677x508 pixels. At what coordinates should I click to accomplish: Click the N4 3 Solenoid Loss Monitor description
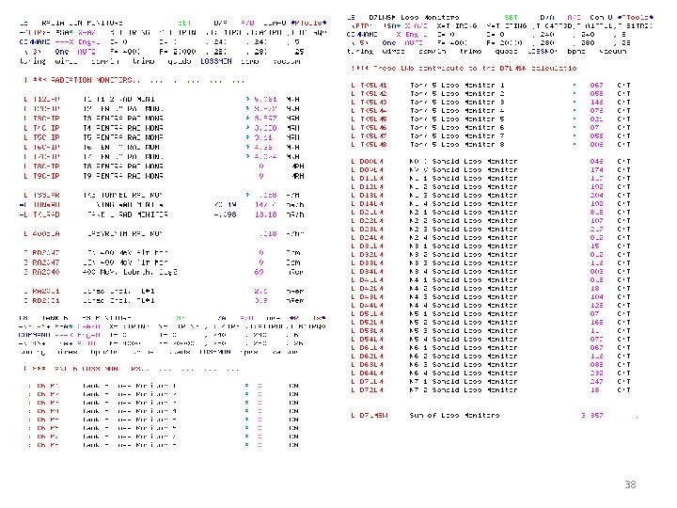click(464, 297)
